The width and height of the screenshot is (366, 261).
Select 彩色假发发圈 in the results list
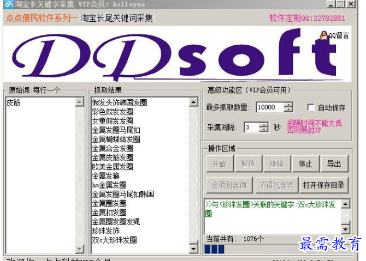click(x=113, y=112)
